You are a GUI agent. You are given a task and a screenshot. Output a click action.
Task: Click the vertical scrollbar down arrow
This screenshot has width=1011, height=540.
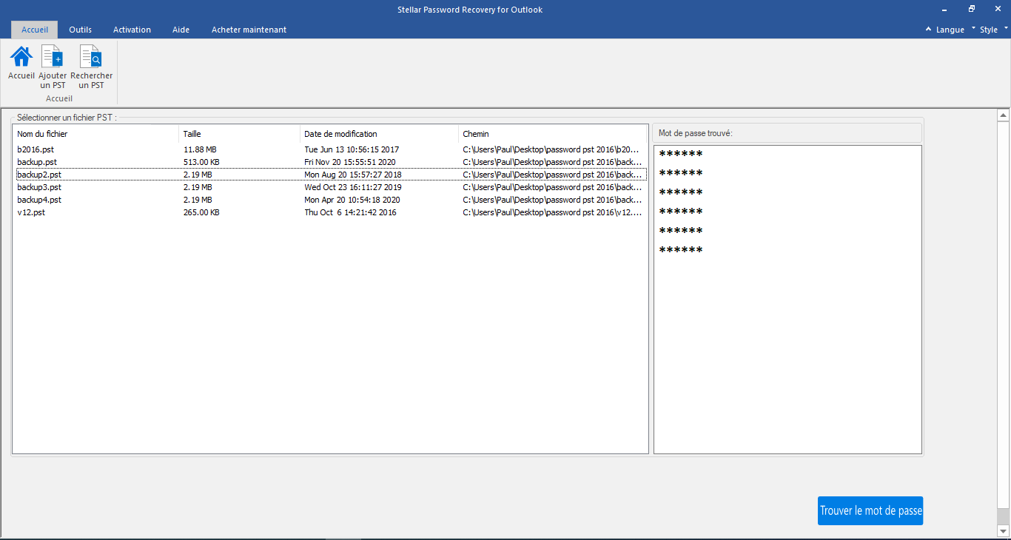pos(1003,530)
